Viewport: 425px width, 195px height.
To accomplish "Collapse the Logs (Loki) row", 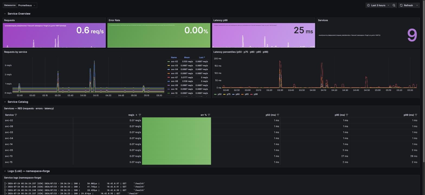I will coord(5,171).
